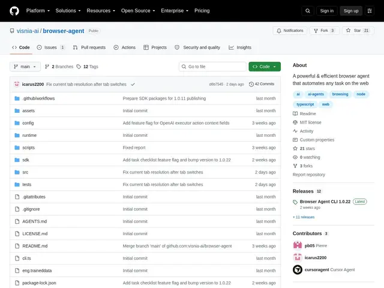Click the ai-agents topic tag
Viewport: 384px width, 288px height.
316,94
